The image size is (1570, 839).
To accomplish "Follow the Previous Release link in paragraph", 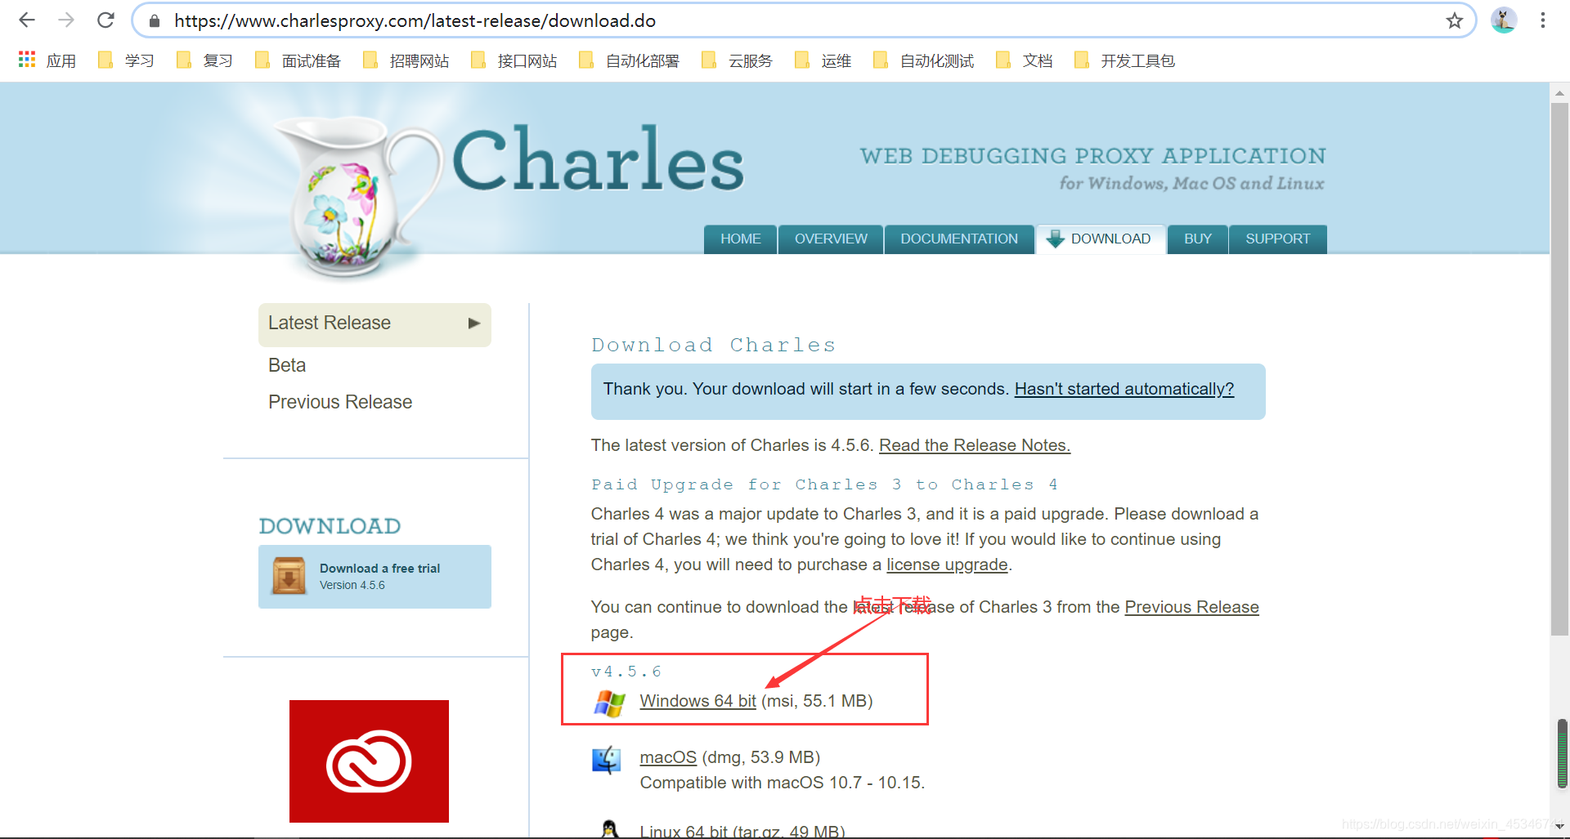I will click(x=1191, y=607).
